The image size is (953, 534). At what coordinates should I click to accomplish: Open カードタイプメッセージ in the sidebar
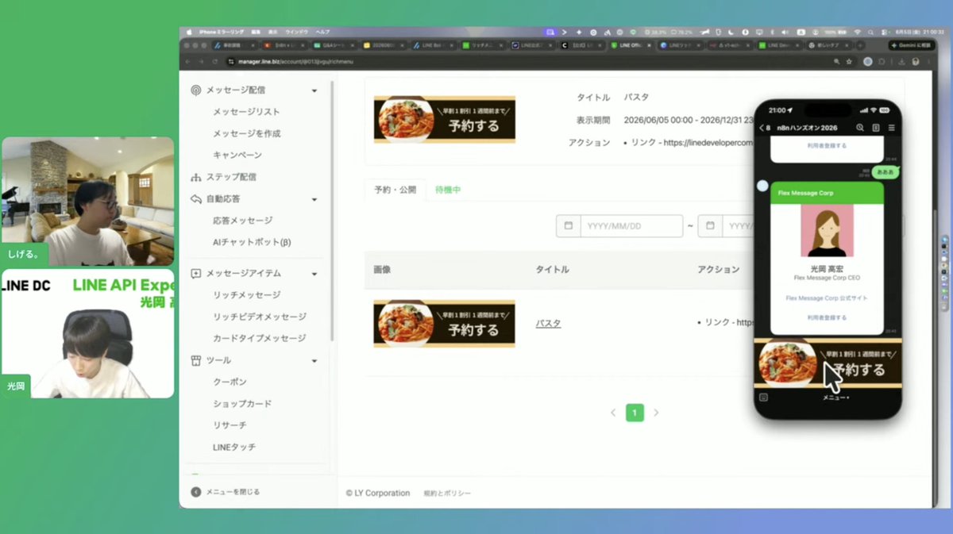[259, 338]
